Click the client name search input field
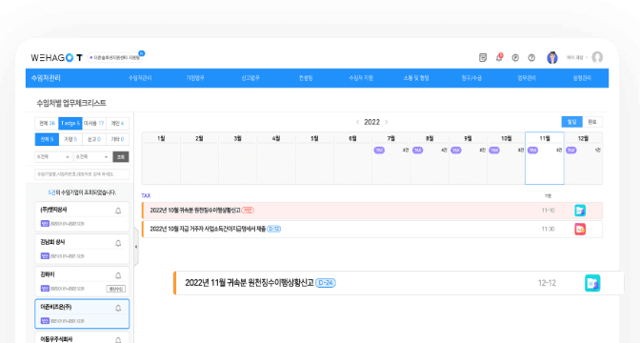 click(x=82, y=174)
